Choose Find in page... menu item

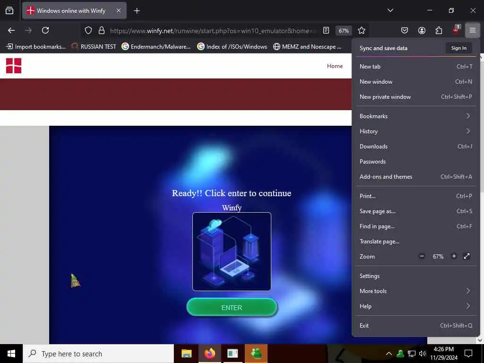pyautogui.click(x=416, y=226)
